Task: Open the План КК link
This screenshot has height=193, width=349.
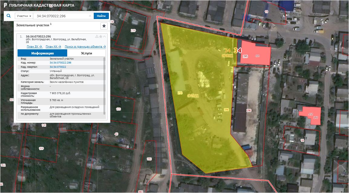Action: click(53, 47)
